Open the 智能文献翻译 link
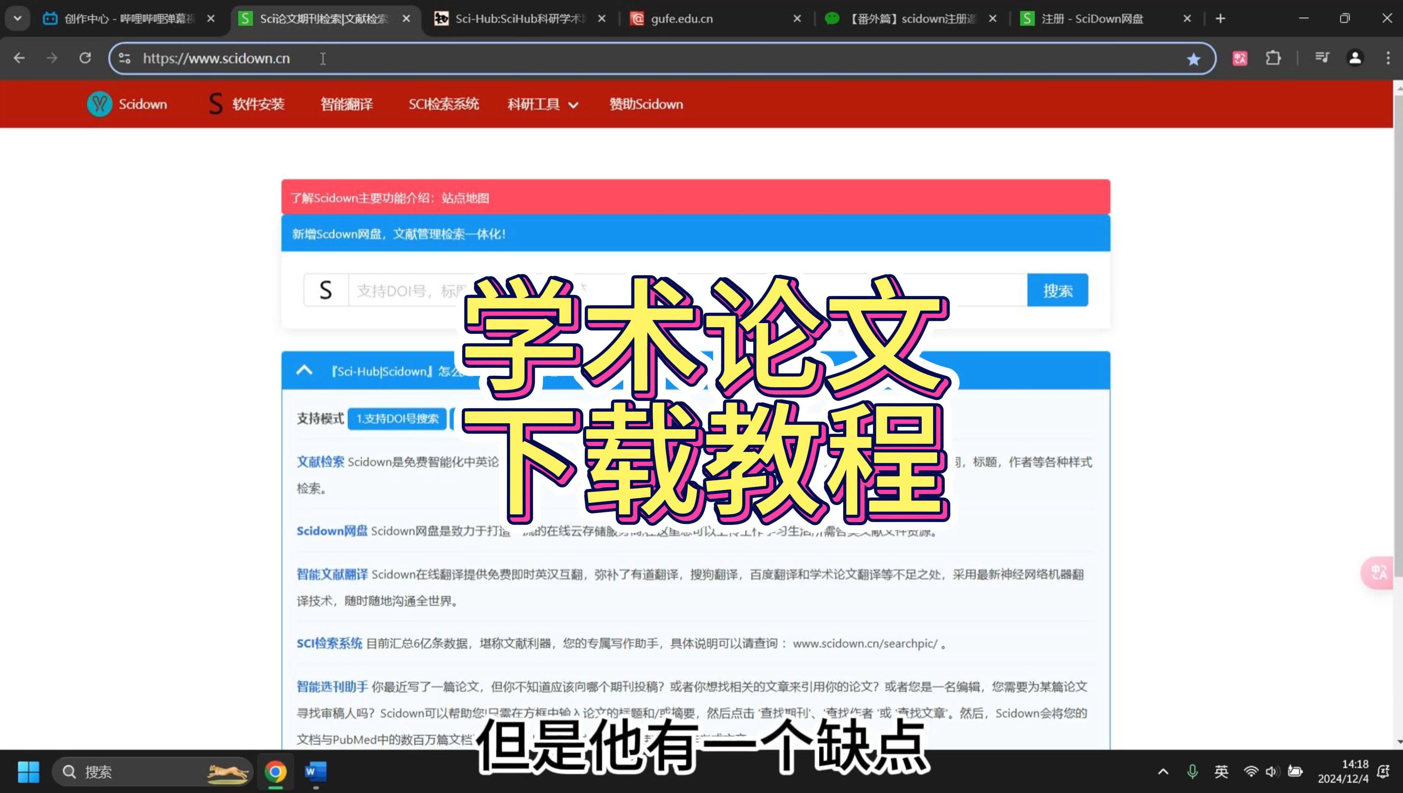The image size is (1403, 793). (x=332, y=574)
